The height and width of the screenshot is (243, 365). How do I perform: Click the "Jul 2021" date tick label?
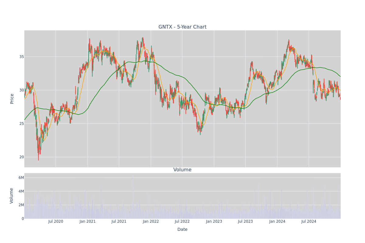click(119, 221)
